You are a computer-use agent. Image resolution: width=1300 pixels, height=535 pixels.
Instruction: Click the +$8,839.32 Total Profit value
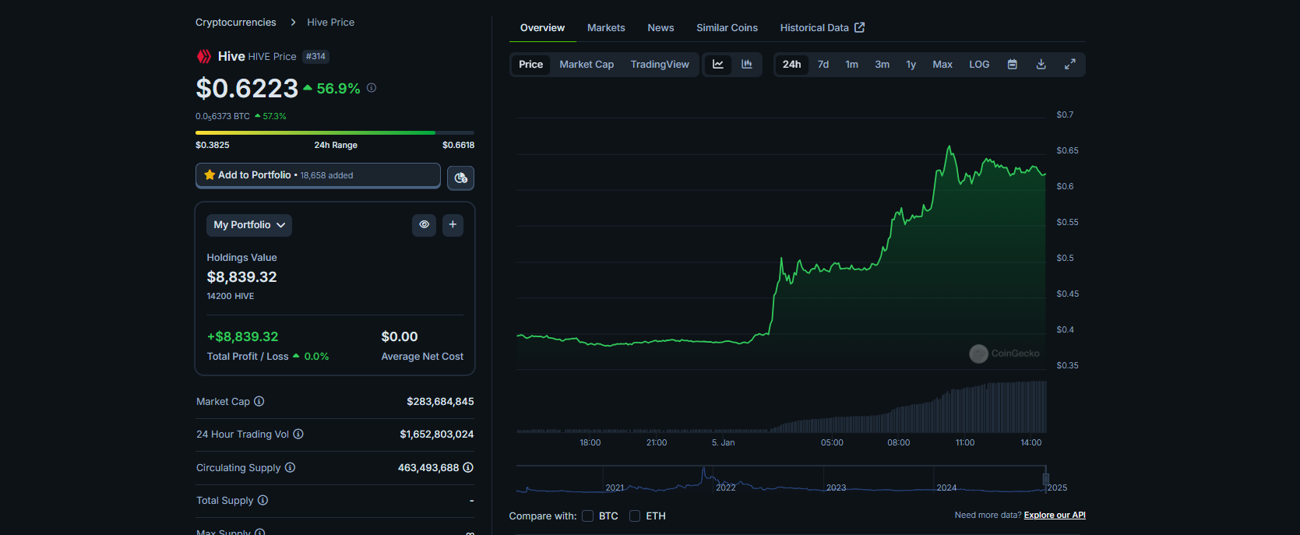242,336
